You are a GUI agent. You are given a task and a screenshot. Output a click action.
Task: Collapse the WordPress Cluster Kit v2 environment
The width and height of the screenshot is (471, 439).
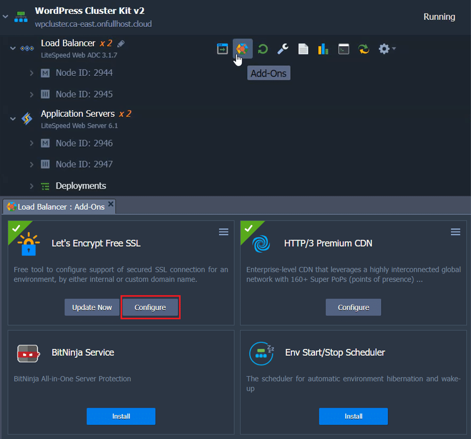[x=6, y=16]
